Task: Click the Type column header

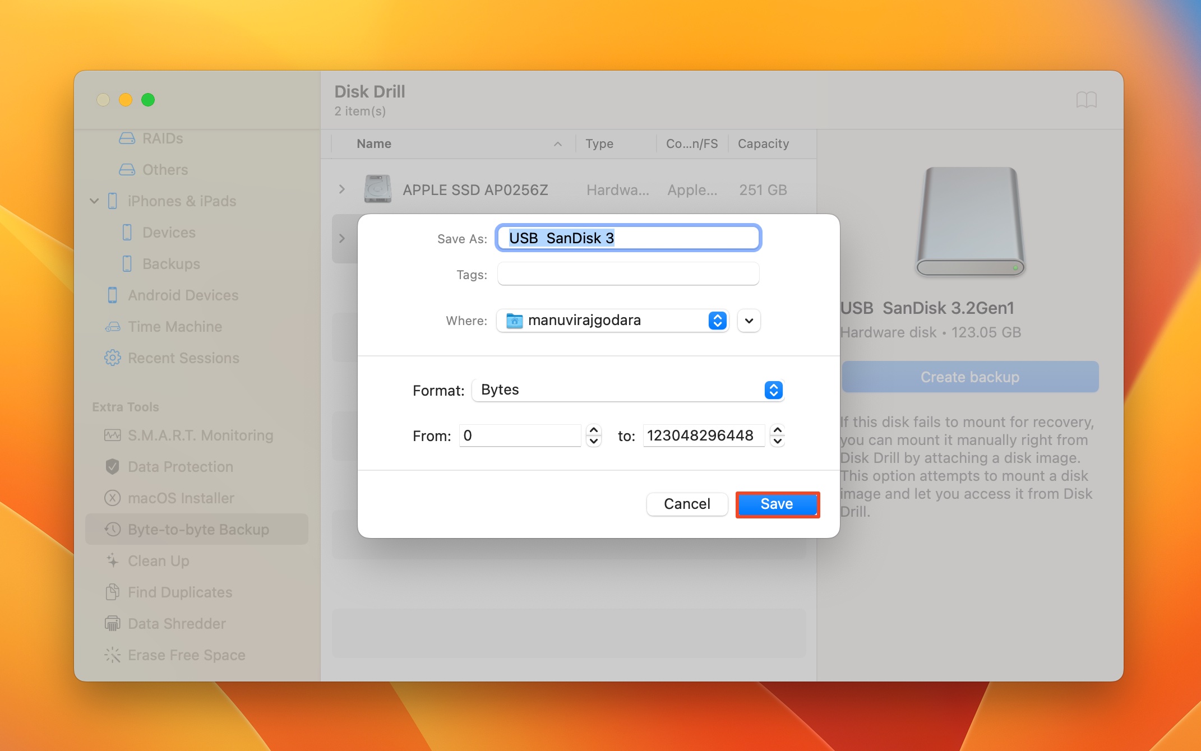Action: click(599, 144)
